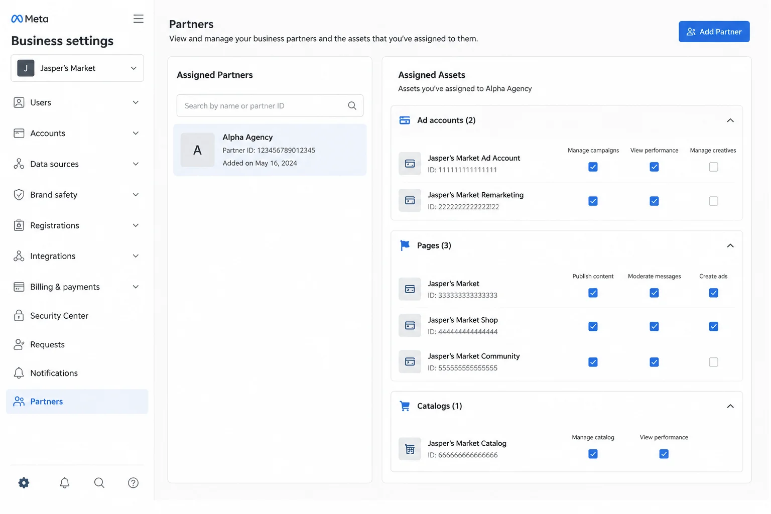771x514 pixels.
Task: Enable Manage creatives for Jasper's Market Ad Account
Action: click(x=713, y=167)
